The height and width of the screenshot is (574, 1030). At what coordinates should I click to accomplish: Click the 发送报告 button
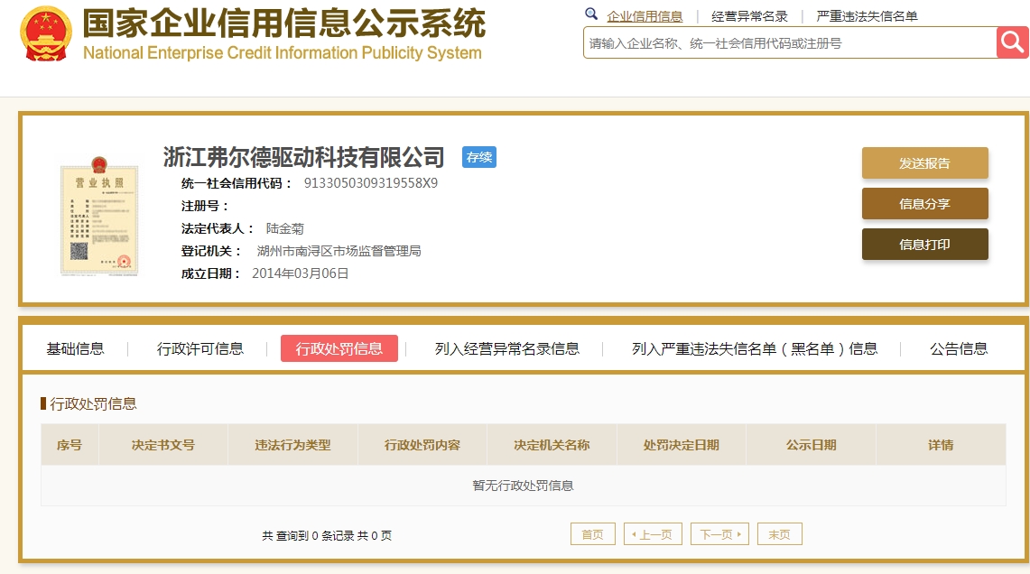pos(925,162)
